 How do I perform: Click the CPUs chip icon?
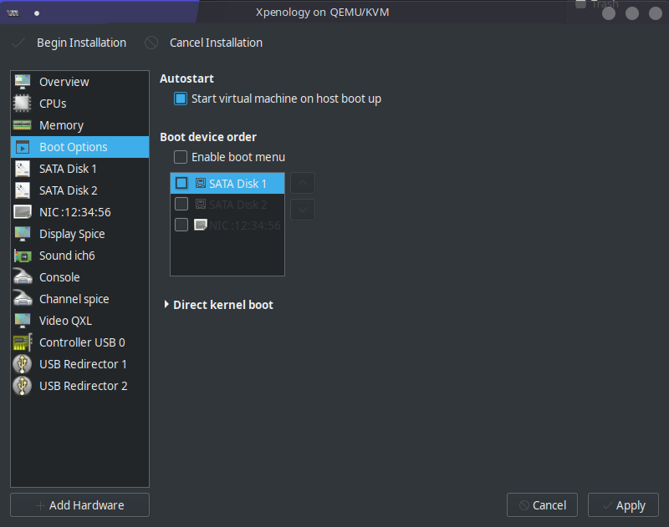[23, 103]
